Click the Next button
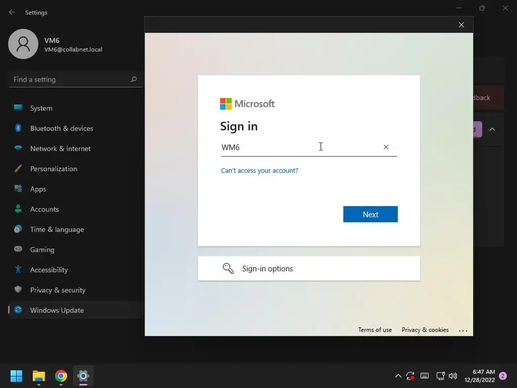Viewport: 517px width, 388px height. pyautogui.click(x=370, y=214)
